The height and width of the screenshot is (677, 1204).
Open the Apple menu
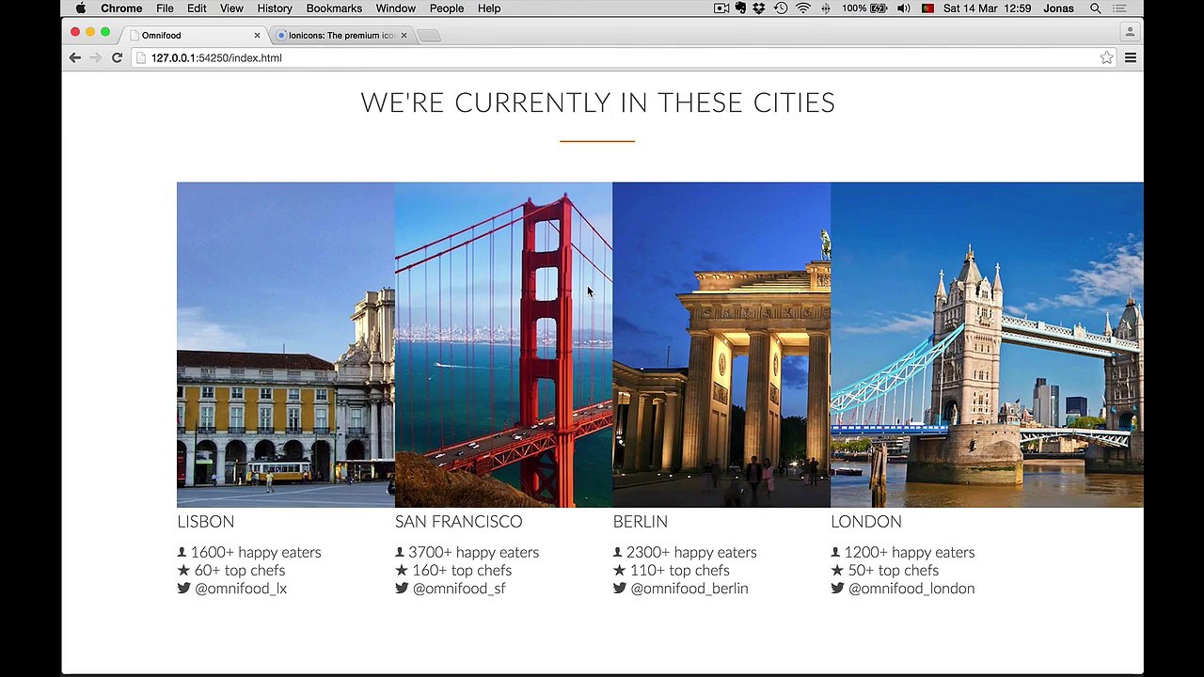[81, 8]
